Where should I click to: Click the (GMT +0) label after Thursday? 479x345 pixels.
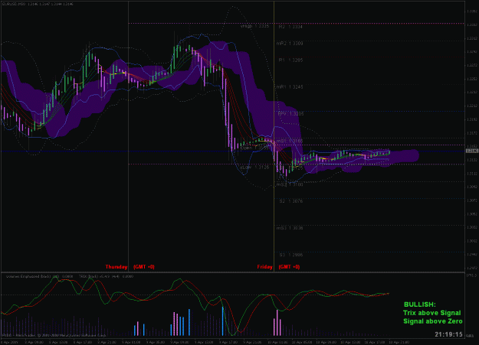tap(144, 267)
